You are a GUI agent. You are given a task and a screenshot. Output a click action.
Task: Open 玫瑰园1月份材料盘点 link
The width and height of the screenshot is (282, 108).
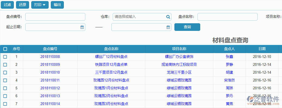[111, 88]
